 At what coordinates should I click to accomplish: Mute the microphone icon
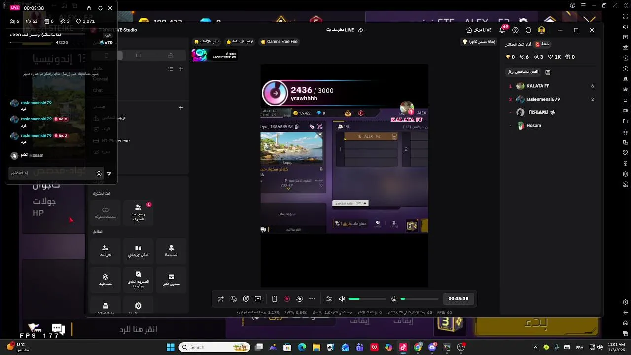pyautogui.click(x=394, y=299)
